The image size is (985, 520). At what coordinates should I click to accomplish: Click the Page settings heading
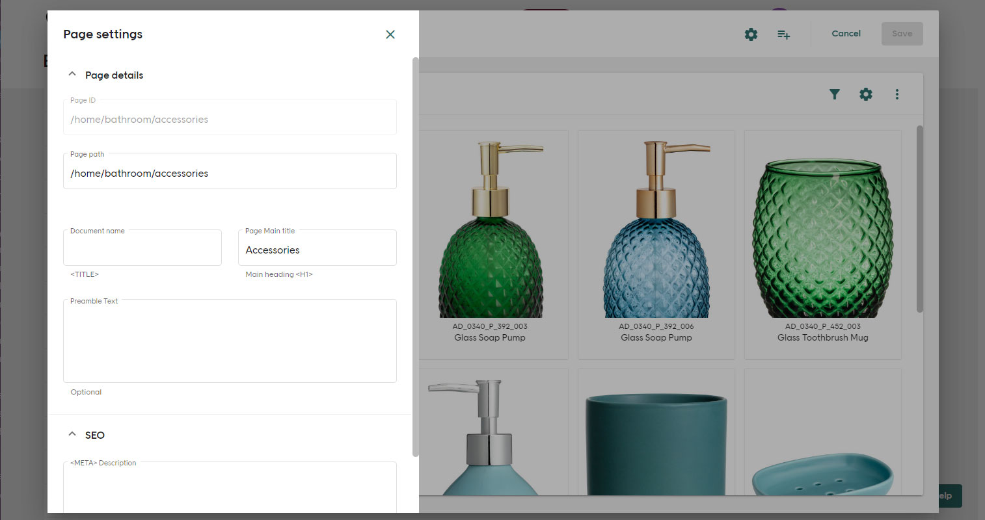point(103,34)
